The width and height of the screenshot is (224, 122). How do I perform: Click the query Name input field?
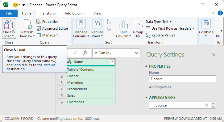click(x=183, y=79)
